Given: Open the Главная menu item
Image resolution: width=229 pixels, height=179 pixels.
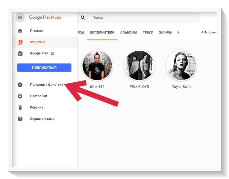Looking at the screenshot, I should [x=36, y=31].
